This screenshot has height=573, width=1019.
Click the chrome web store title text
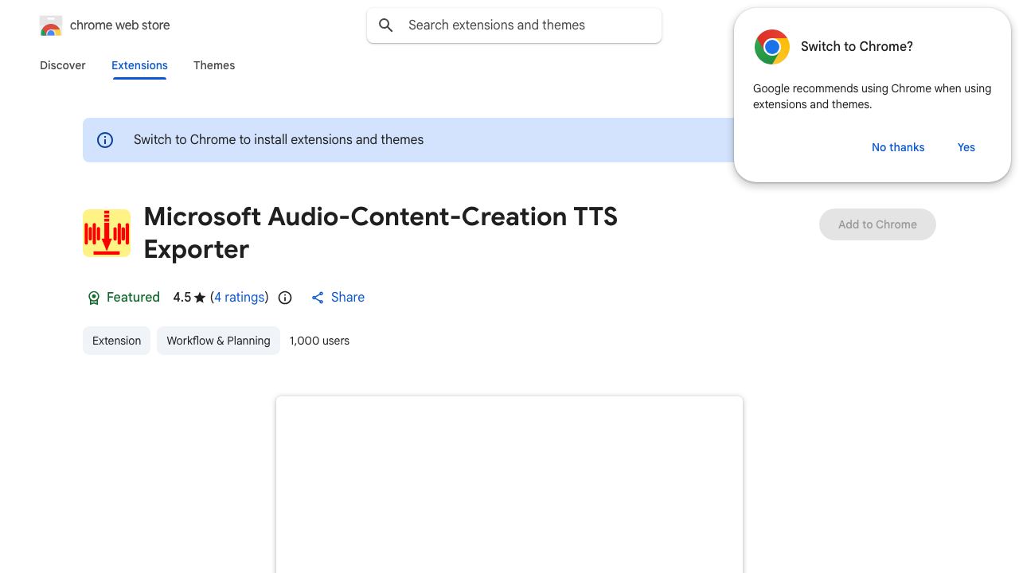pos(120,25)
